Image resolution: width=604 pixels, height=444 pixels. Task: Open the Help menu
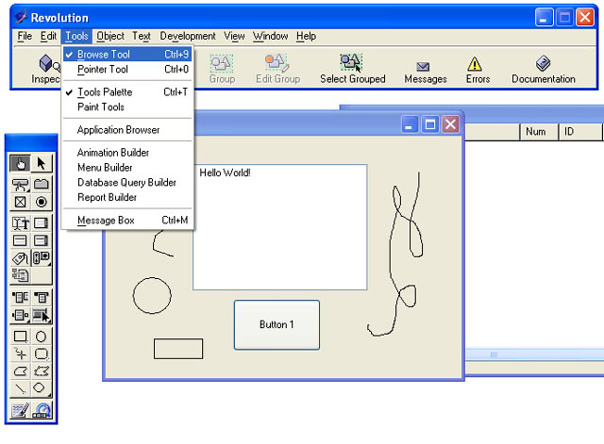click(306, 36)
